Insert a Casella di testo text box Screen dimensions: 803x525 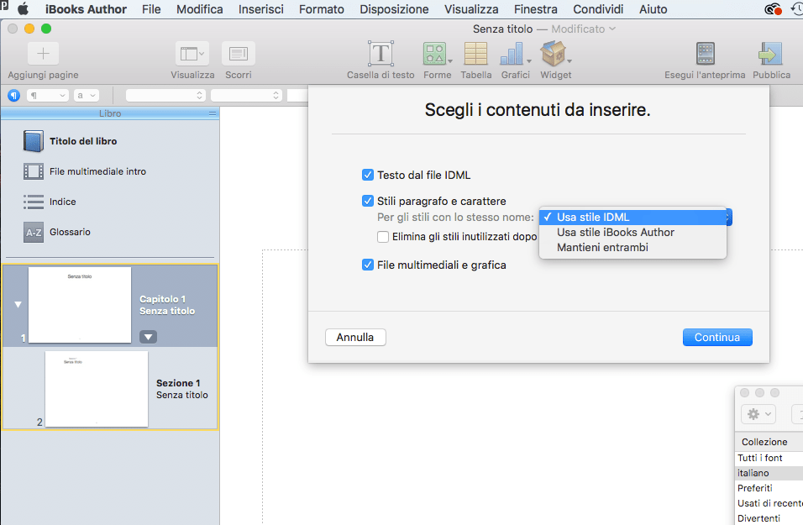(x=381, y=54)
